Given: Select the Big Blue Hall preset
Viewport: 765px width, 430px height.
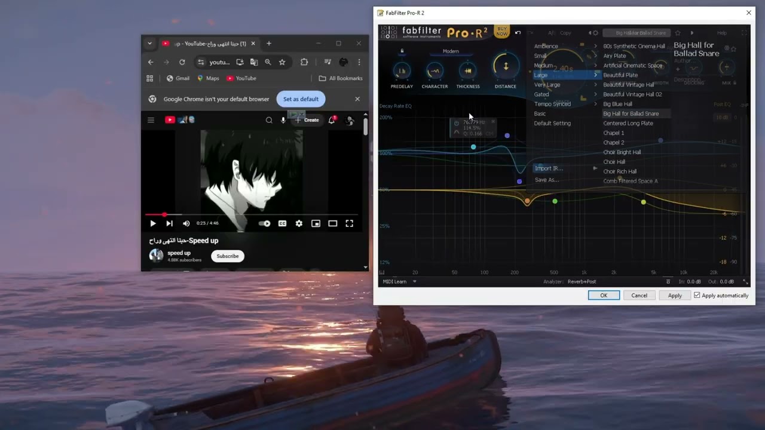Looking at the screenshot, I should point(617,104).
